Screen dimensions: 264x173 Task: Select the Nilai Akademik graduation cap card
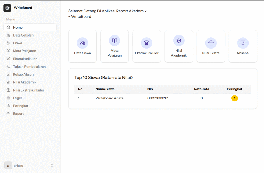pyautogui.click(x=179, y=41)
